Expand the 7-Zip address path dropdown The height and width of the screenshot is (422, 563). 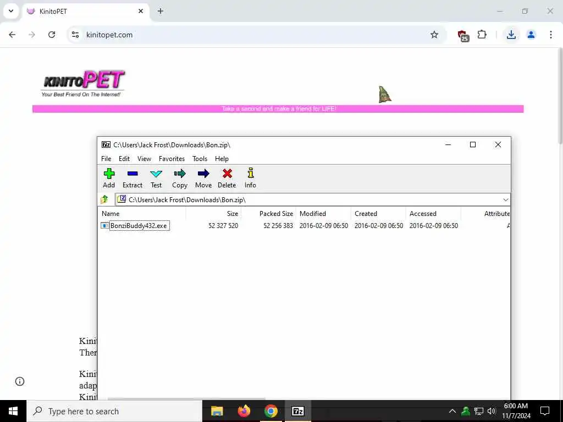[506, 200]
